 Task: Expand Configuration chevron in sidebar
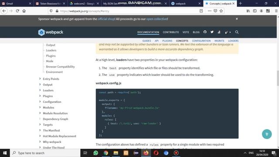[40, 102]
